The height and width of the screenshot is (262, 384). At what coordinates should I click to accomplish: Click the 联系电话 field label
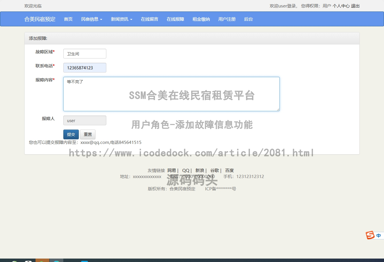tap(45, 66)
